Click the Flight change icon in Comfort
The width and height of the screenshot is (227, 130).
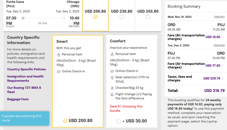coord(112,95)
